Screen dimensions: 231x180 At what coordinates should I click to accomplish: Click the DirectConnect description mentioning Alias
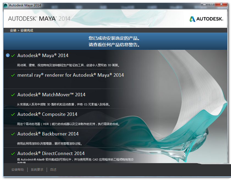coord(75,161)
